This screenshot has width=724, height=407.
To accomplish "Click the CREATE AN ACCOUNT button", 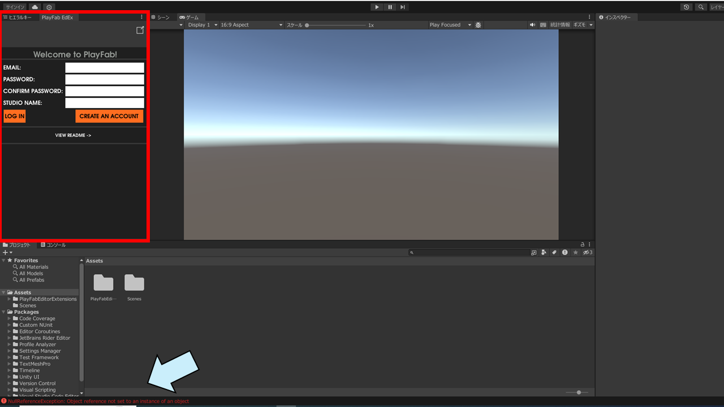I will point(109,116).
